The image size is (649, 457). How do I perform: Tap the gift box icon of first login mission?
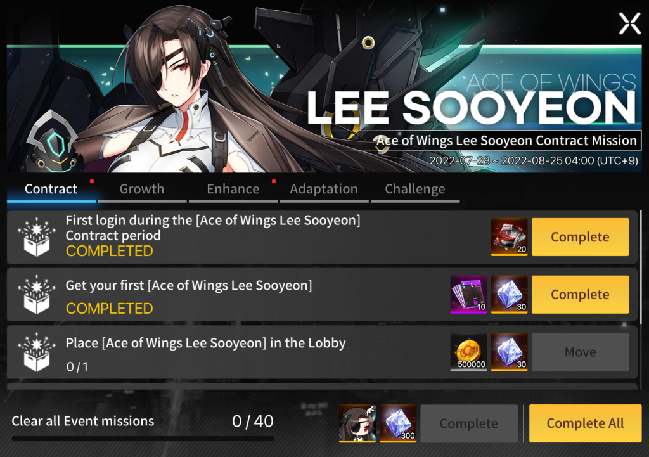tap(36, 237)
